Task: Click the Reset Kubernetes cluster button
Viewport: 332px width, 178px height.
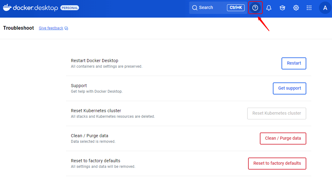Action: 277,113
